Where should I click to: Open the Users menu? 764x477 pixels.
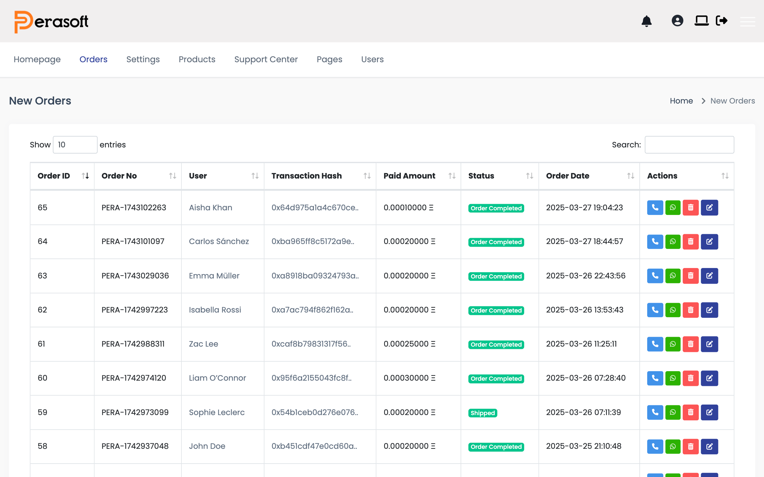click(x=372, y=59)
